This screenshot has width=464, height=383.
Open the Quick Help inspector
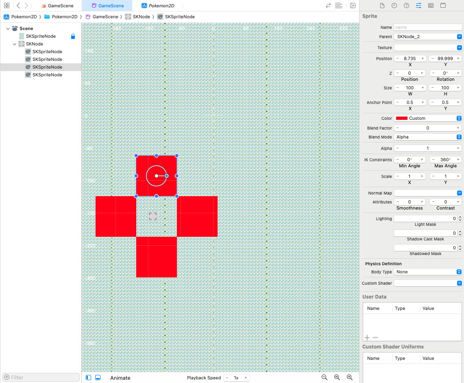point(406,6)
